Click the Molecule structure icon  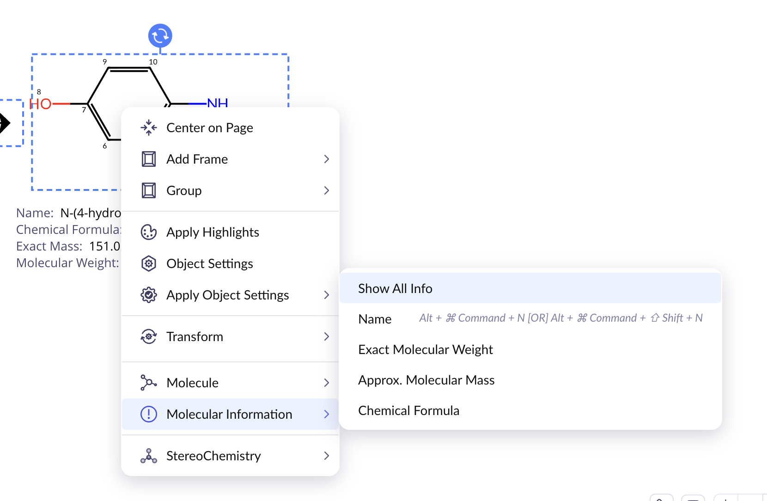pyautogui.click(x=148, y=383)
